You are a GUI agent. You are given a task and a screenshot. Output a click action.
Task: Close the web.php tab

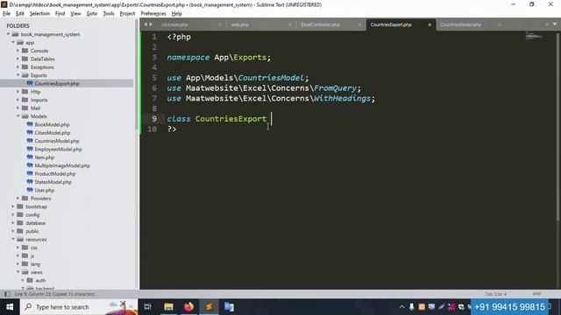click(x=290, y=24)
